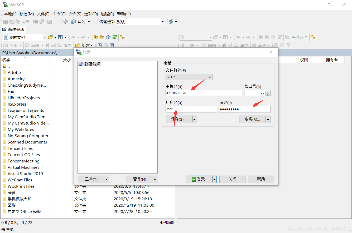
Task: Click the invert selection icon in the local panel
Action: tap(112, 45)
